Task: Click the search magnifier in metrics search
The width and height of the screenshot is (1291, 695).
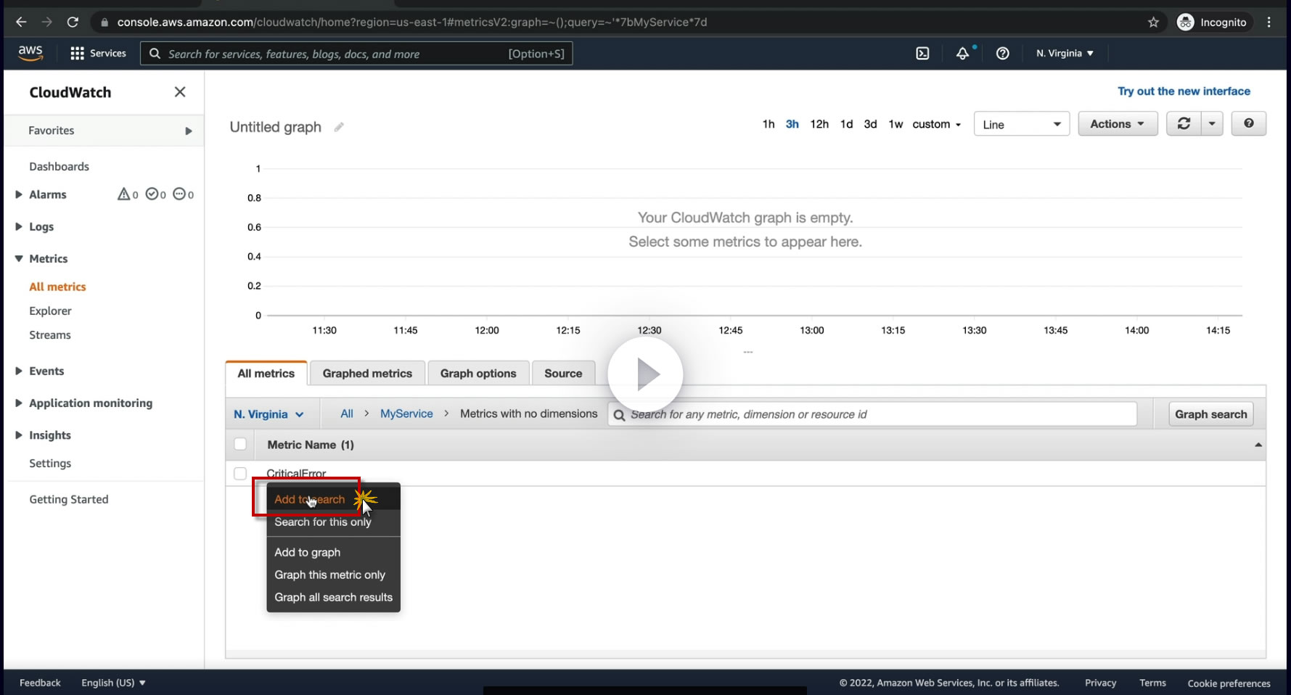Action: pos(619,415)
